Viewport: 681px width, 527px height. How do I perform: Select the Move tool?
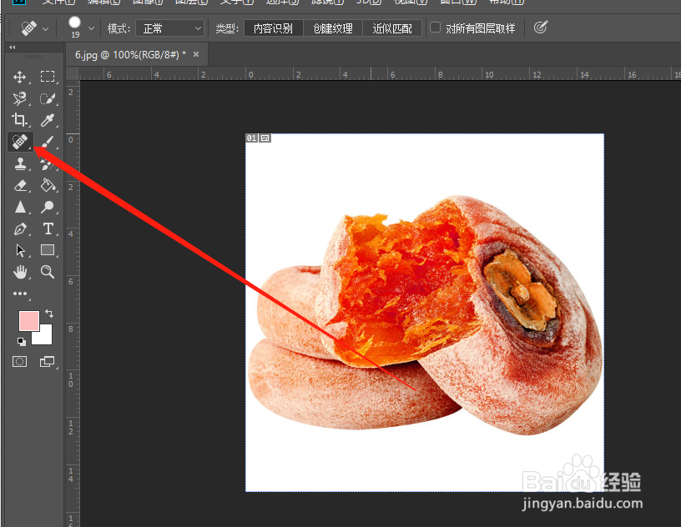click(x=19, y=77)
